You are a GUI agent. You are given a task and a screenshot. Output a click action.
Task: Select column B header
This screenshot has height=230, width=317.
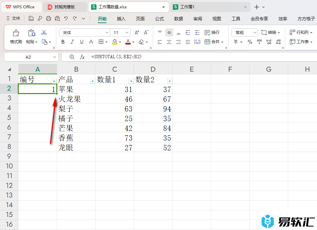76,69
